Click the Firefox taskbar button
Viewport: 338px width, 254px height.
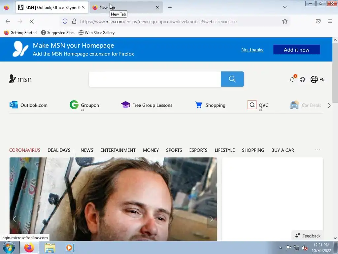click(x=29, y=247)
